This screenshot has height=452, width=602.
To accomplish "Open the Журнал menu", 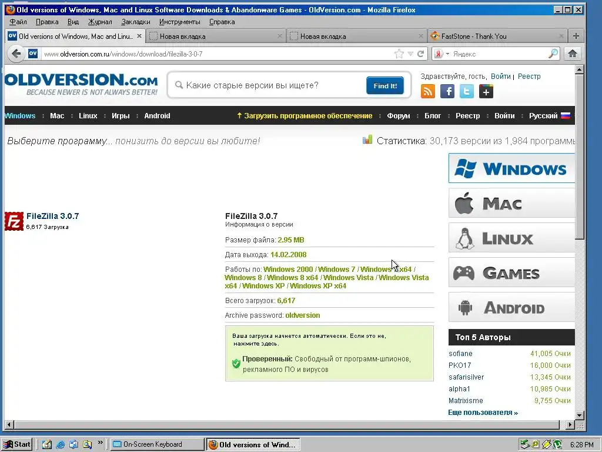I will coord(100,22).
